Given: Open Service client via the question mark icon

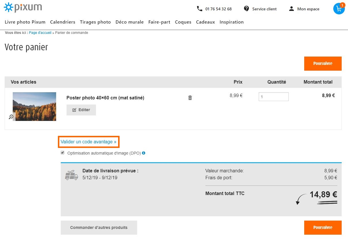Looking at the screenshot, I should [246, 9].
